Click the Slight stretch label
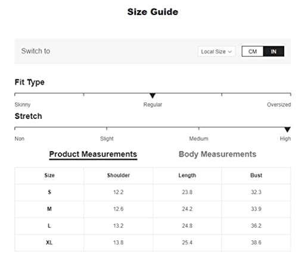Screen dimensions: 298x255 (107, 138)
